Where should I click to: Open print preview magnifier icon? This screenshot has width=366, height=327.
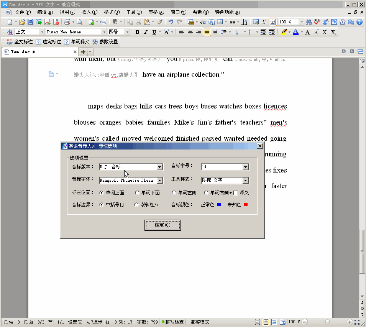pyautogui.click(x=80, y=22)
